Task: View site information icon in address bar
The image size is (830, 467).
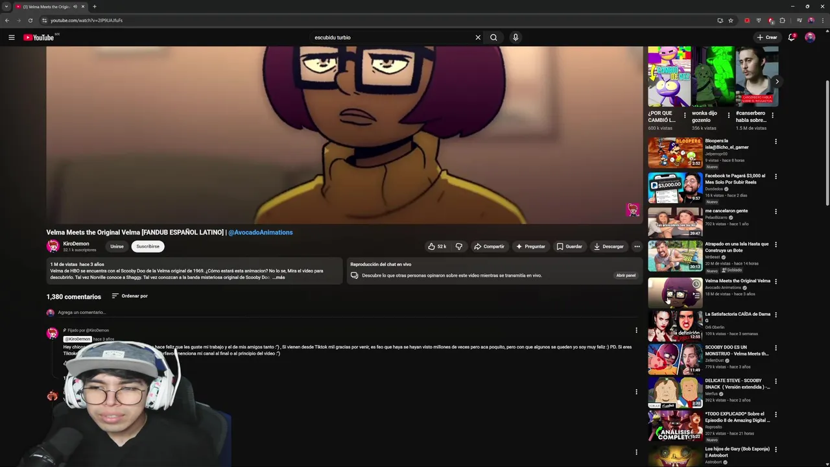Action: point(44,20)
